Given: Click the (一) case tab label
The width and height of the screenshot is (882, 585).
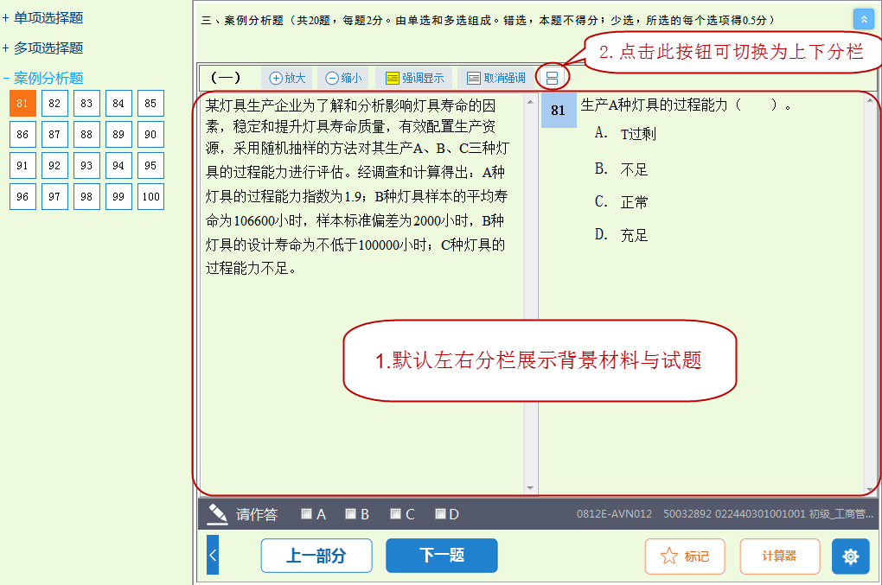Looking at the screenshot, I should 225,77.
